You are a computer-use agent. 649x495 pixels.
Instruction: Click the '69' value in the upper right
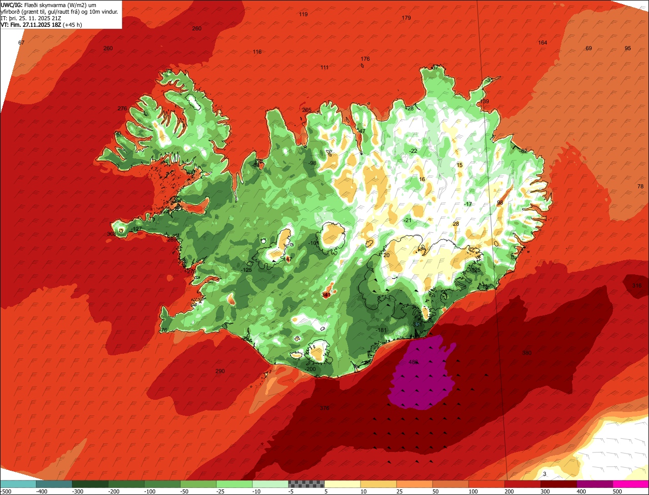(589, 48)
